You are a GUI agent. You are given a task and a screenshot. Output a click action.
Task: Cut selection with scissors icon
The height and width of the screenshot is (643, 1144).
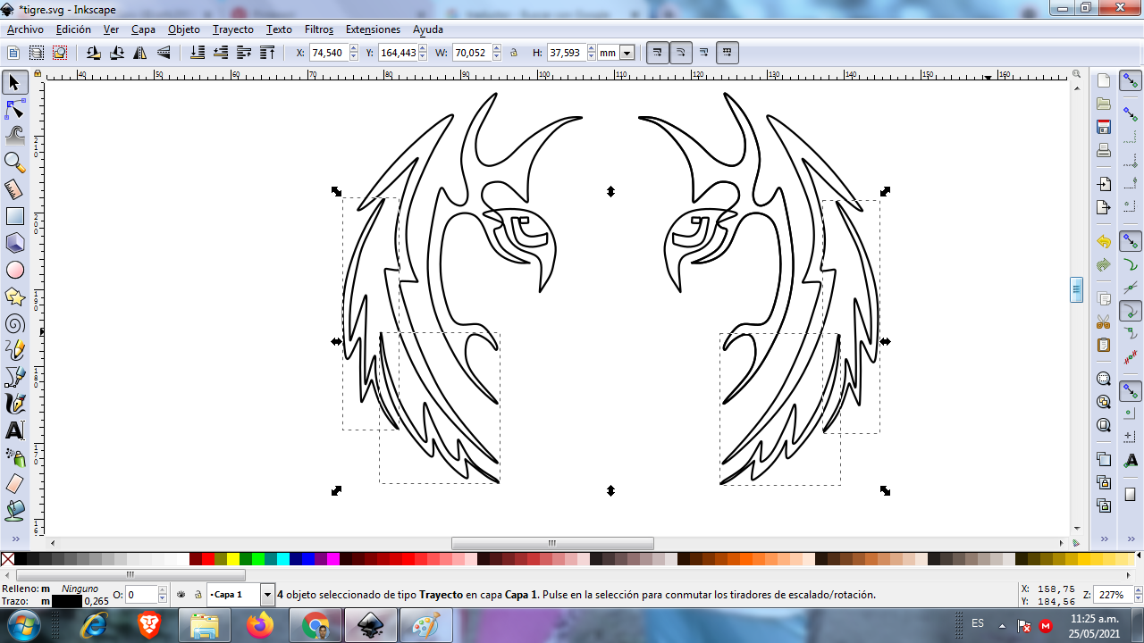pos(1104,322)
